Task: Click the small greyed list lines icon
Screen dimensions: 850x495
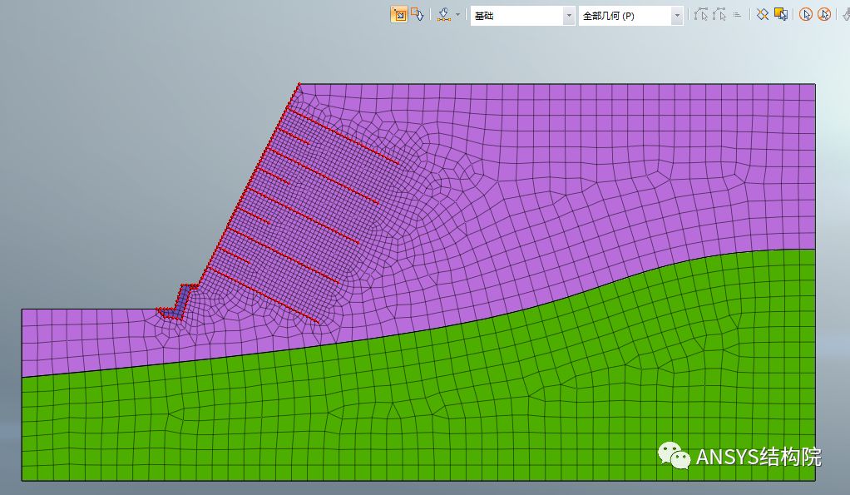Action: click(x=737, y=15)
